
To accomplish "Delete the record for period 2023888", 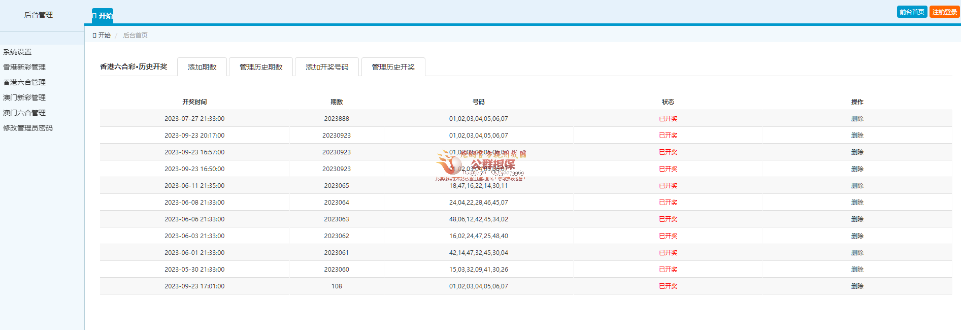I will (857, 118).
